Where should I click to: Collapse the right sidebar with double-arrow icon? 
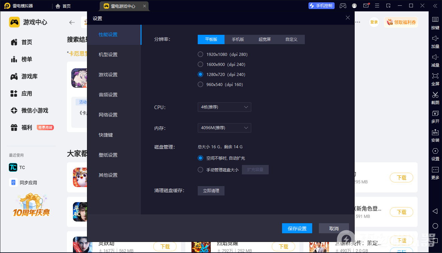pyautogui.click(x=435, y=6)
